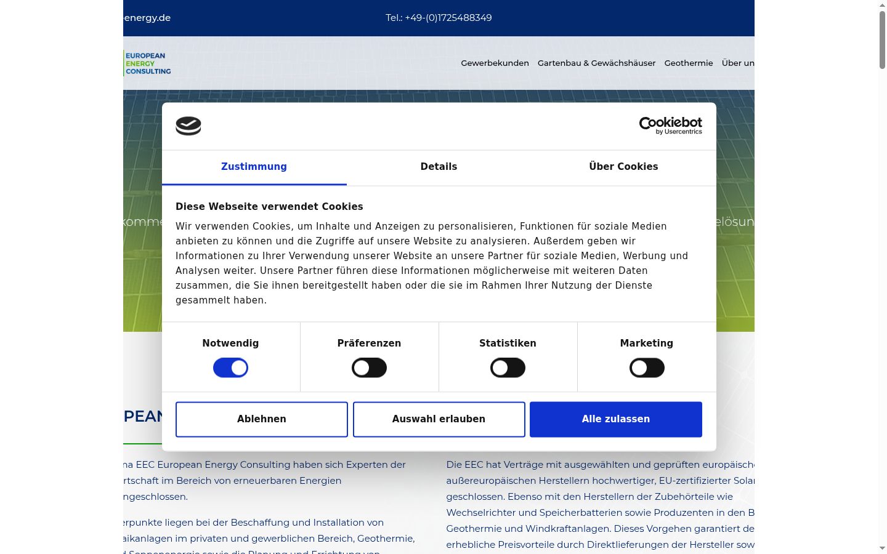Viewport: 887px width, 554px height.
Task: Click the scrollbar up arrow
Action: [882, 5]
